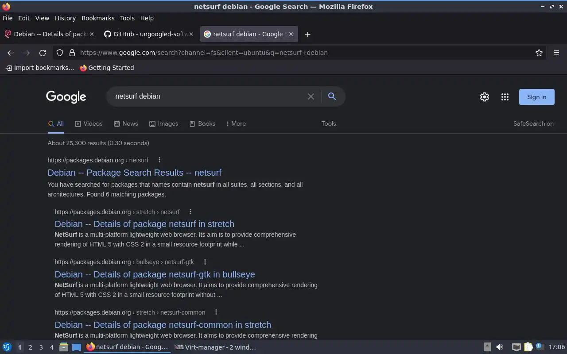
Task: Launch file manager from the panel
Action: coord(64,347)
